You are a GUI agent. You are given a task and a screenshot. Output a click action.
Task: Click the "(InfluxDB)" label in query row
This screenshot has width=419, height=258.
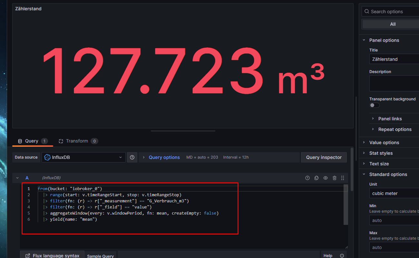[51, 178]
